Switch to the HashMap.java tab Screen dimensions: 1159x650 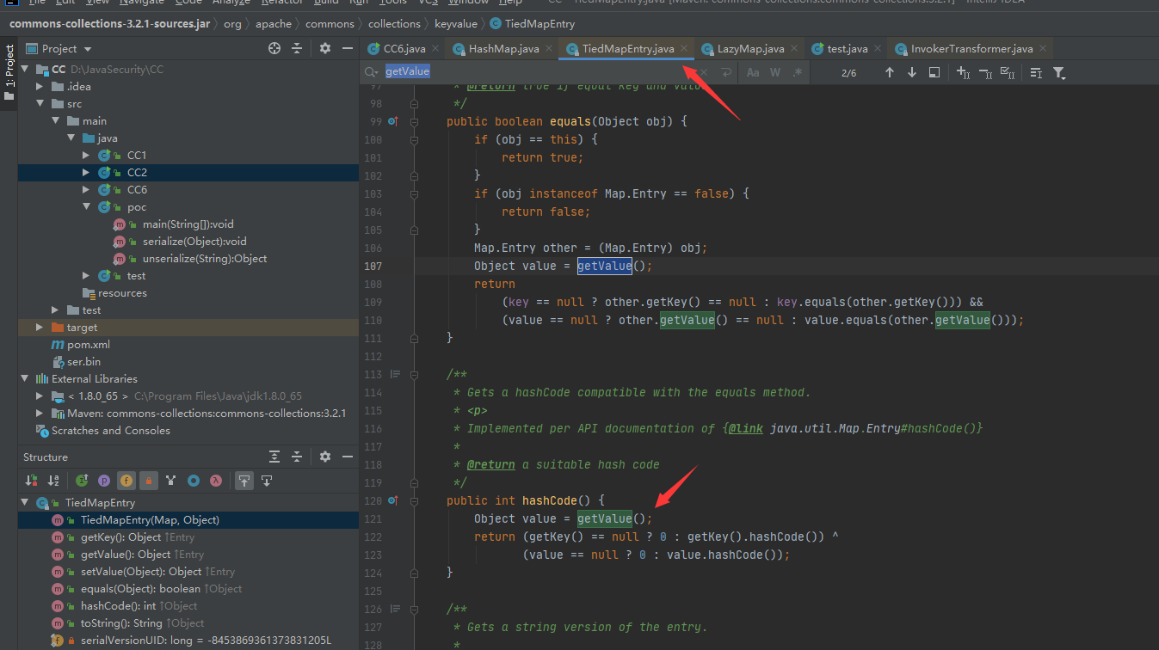pos(503,49)
